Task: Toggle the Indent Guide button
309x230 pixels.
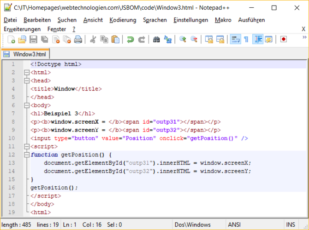Action: click(x=258, y=39)
